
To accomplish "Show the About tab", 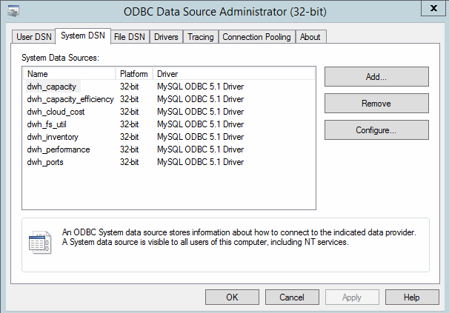I will (x=310, y=37).
